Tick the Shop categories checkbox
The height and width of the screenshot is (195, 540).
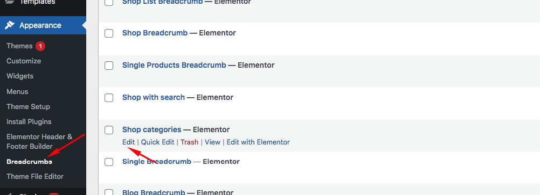tap(109, 130)
